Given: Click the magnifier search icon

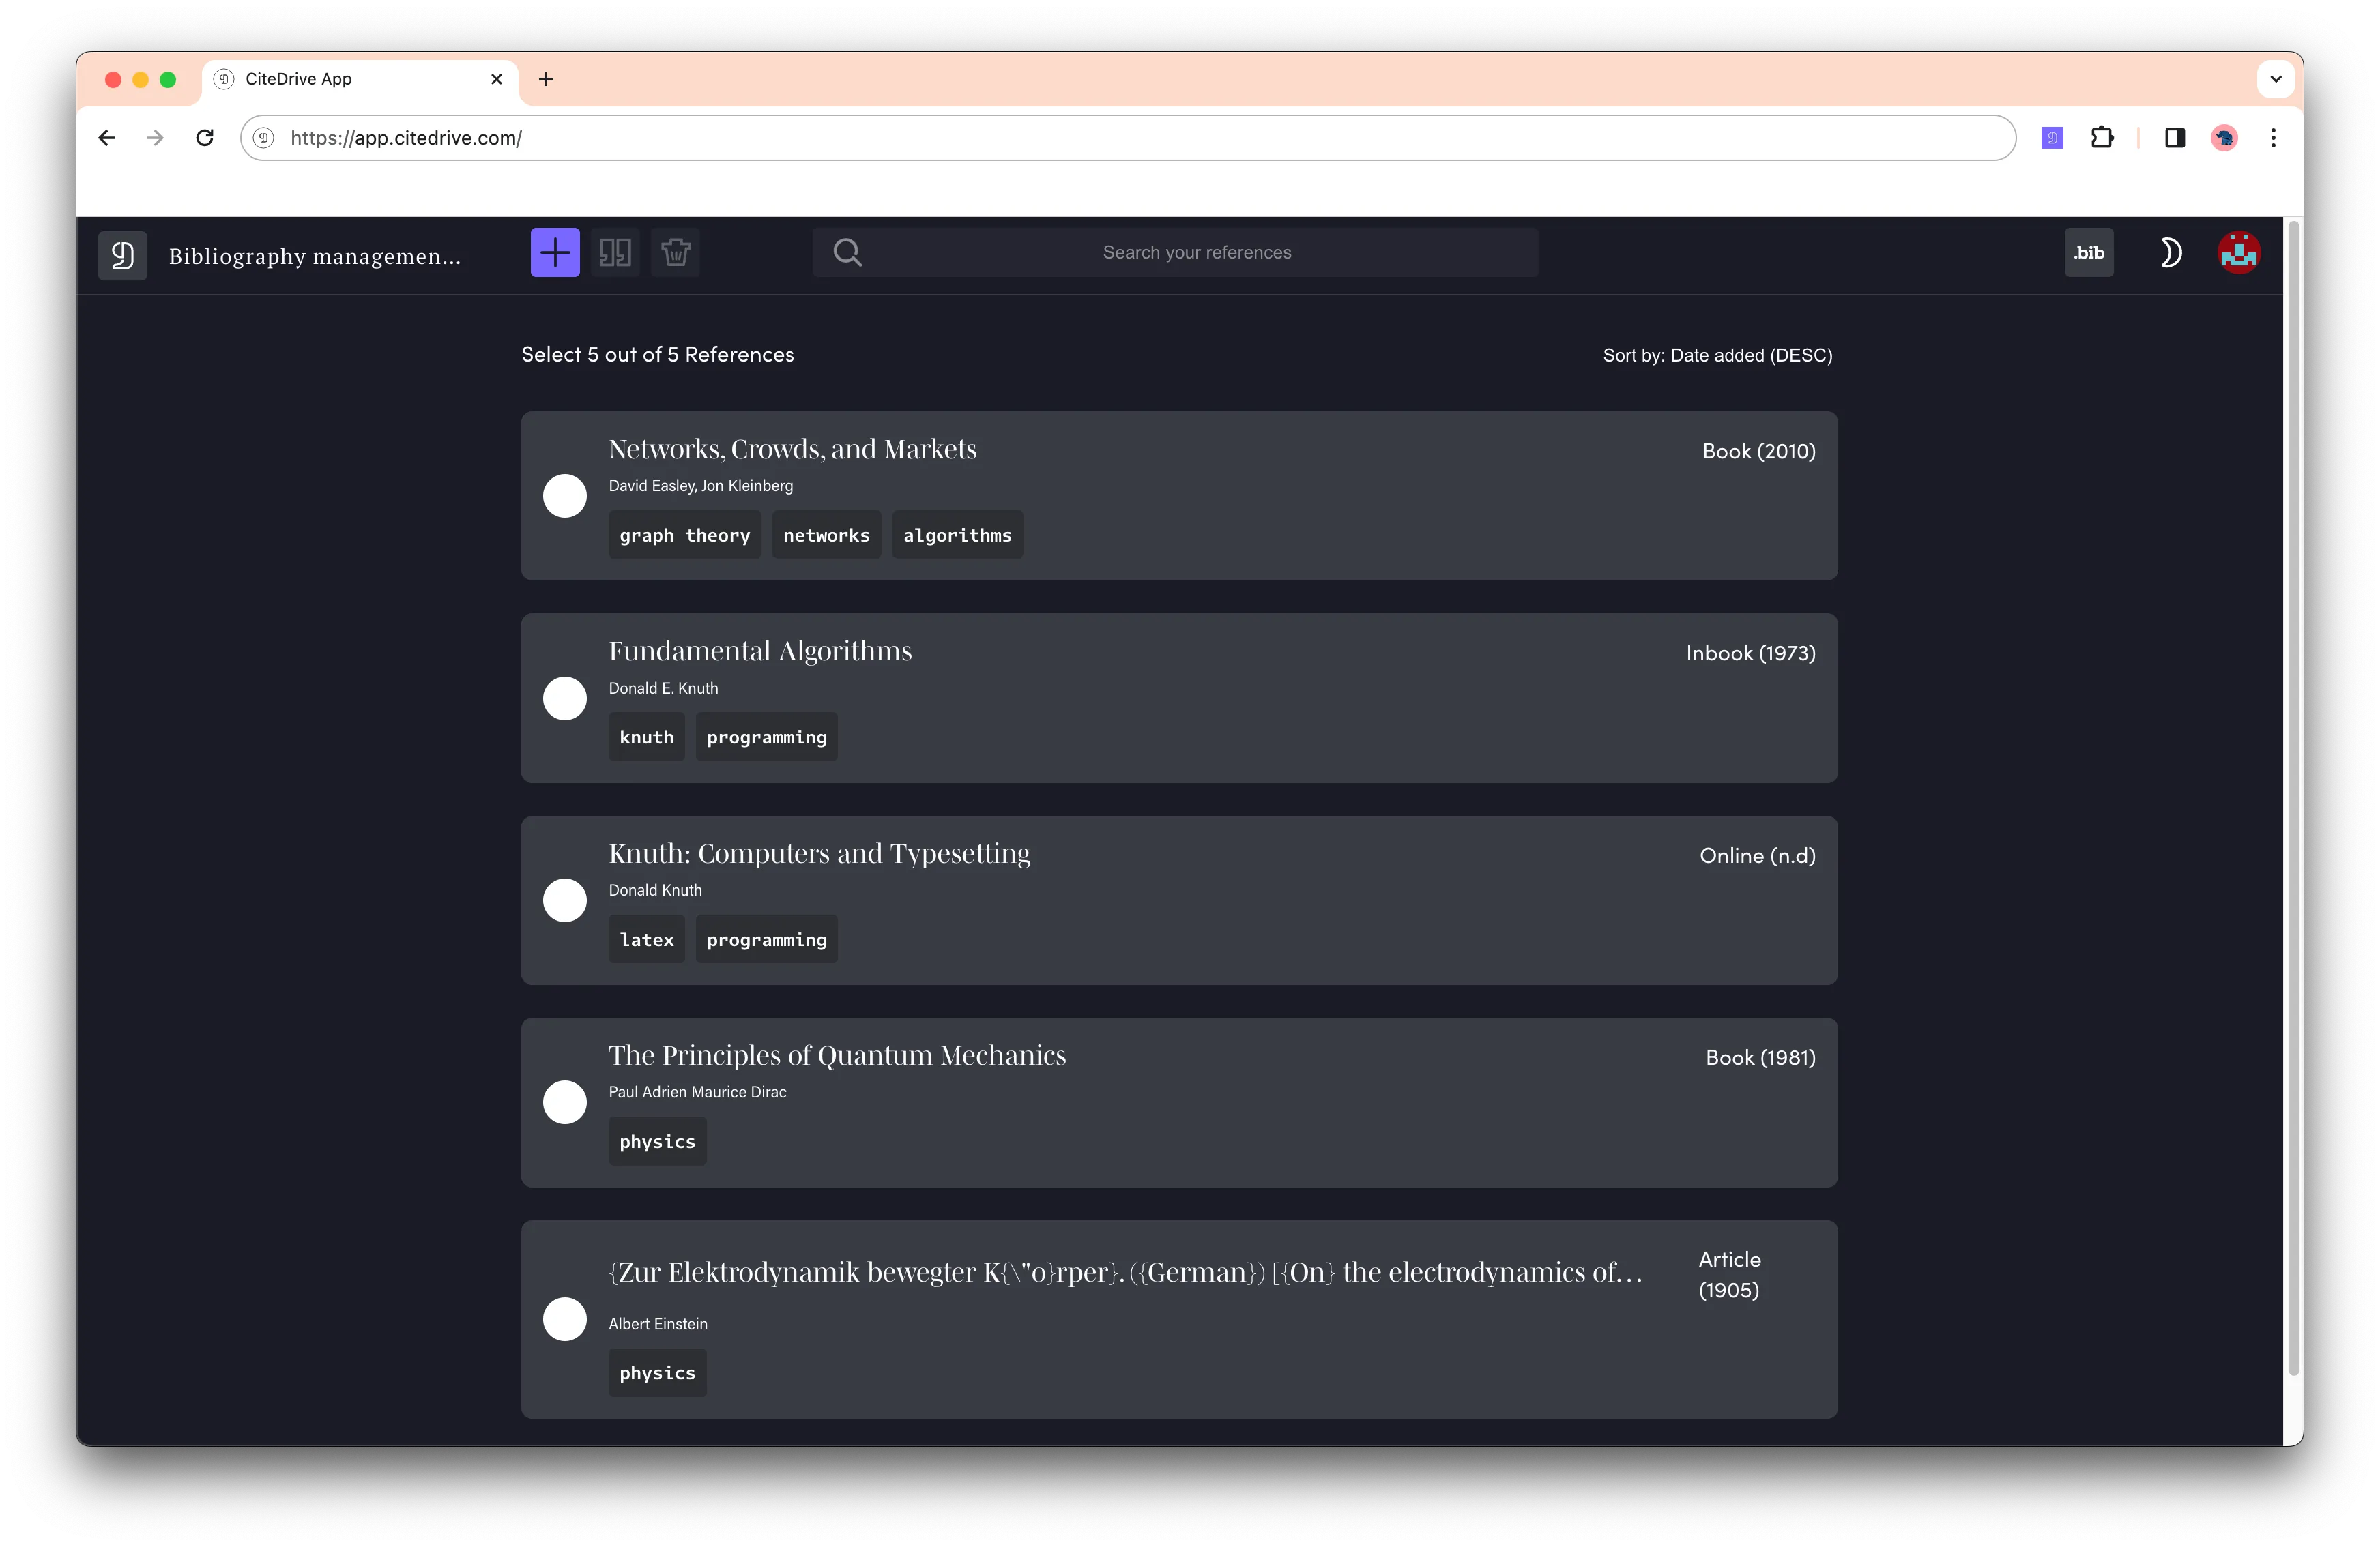Looking at the screenshot, I should pyautogui.click(x=847, y=253).
